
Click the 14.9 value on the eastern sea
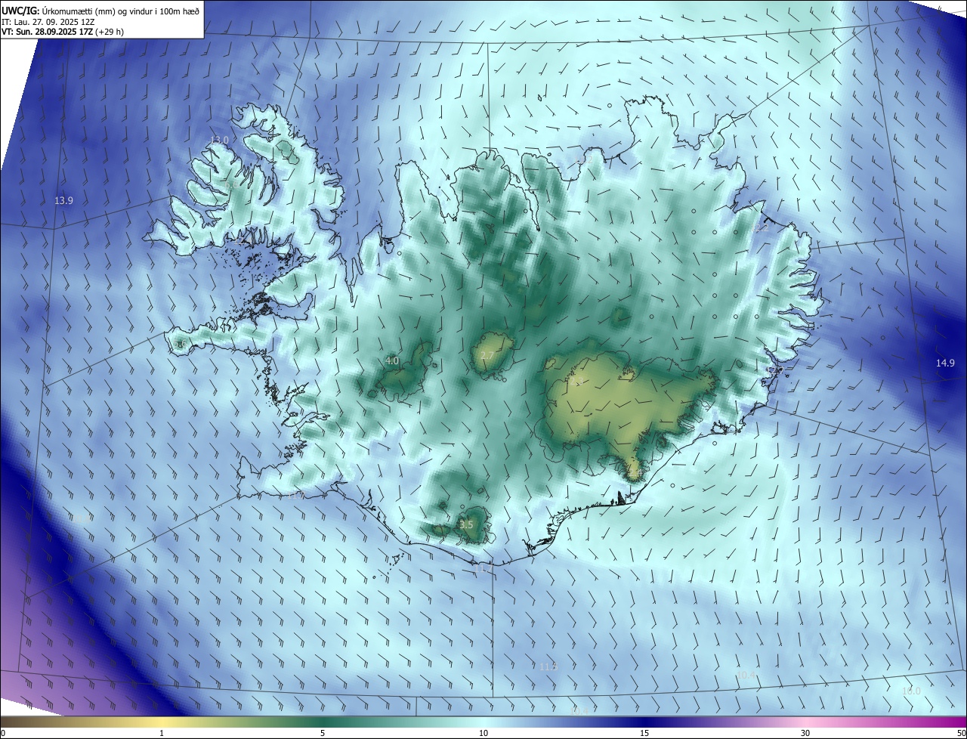pyautogui.click(x=946, y=363)
